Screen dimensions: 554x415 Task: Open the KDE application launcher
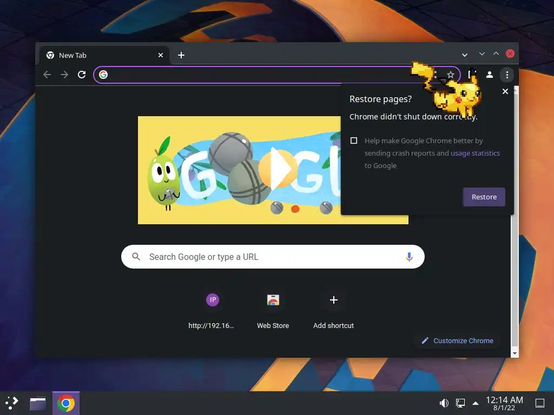[x=12, y=403]
